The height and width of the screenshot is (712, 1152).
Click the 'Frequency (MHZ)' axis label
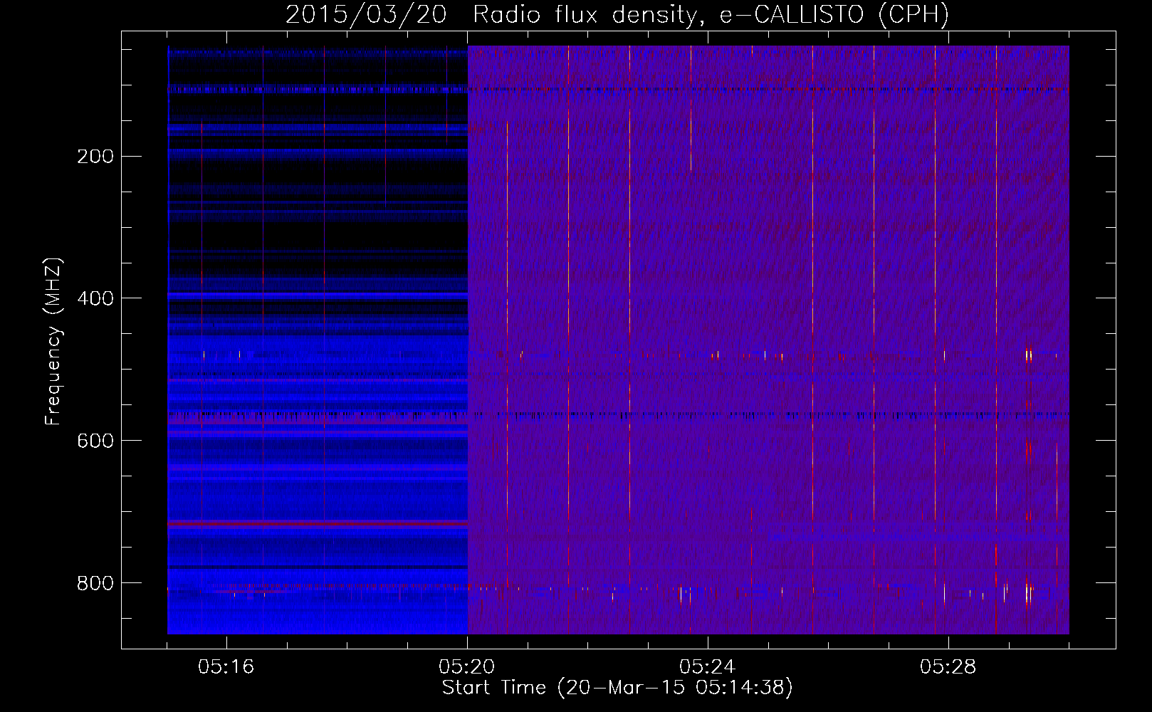[53, 342]
